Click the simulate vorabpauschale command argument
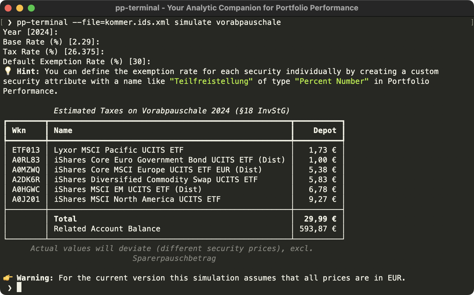This screenshot has width=474, height=295. pos(227,22)
